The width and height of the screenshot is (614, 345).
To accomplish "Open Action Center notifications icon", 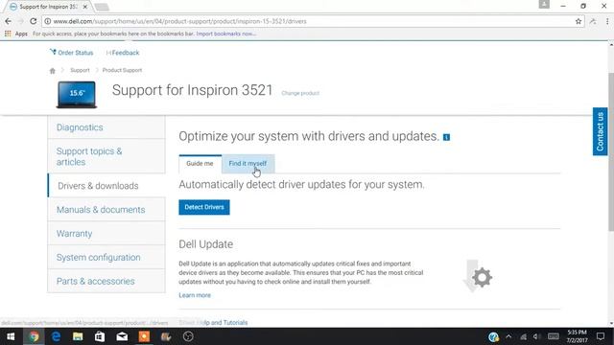I will click(601, 336).
